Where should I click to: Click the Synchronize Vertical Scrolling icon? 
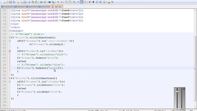pos(66,2)
